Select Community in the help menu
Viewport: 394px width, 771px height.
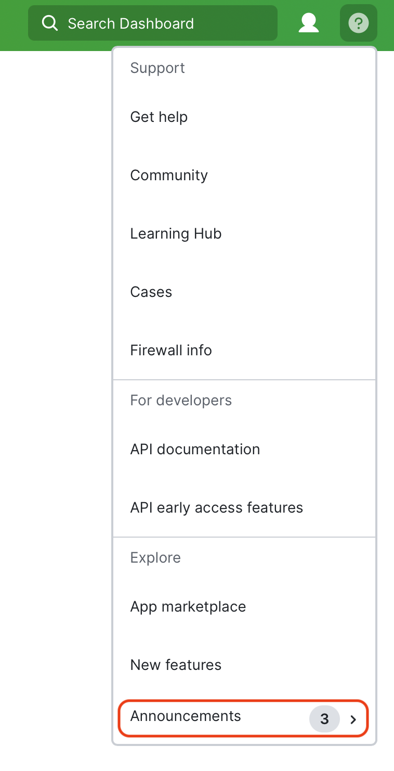point(168,175)
